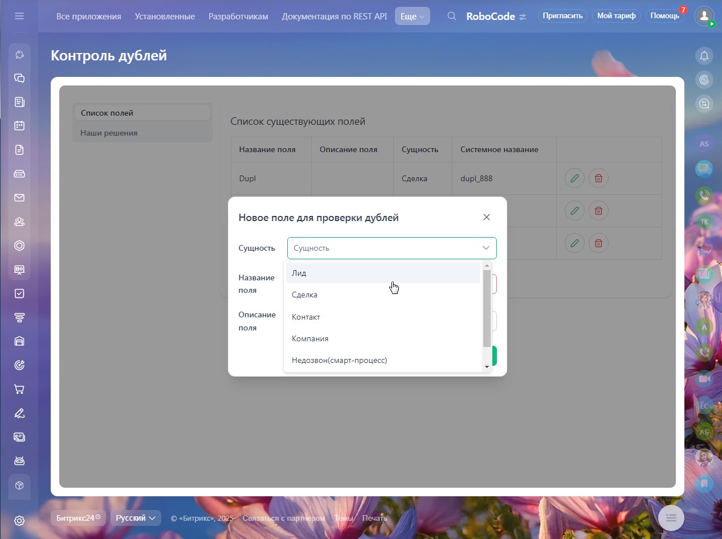
Task: Click the edit pencil icon for Dupl row
Action: (574, 178)
